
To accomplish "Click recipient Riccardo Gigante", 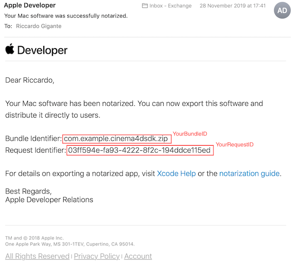I will tap(38, 26).
